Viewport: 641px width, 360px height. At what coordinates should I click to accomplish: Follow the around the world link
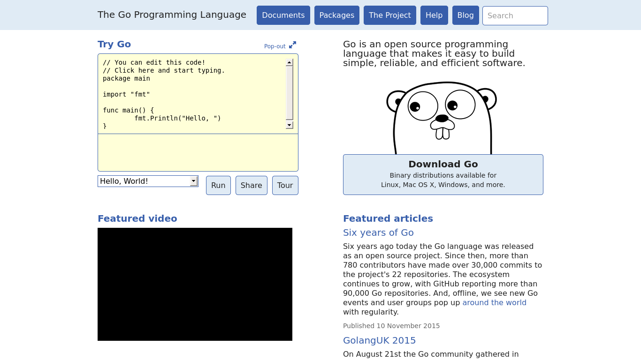click(495, 302)
